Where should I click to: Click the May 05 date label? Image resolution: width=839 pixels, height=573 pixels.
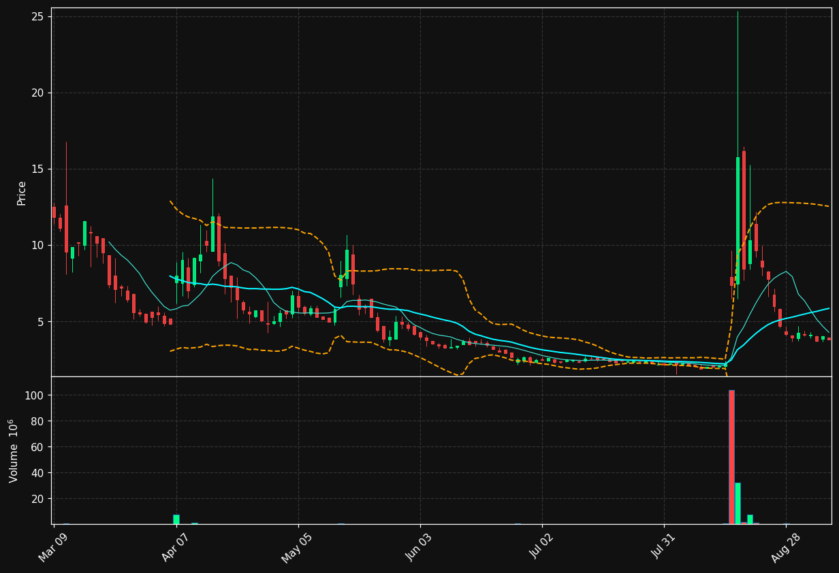point(297,547)
